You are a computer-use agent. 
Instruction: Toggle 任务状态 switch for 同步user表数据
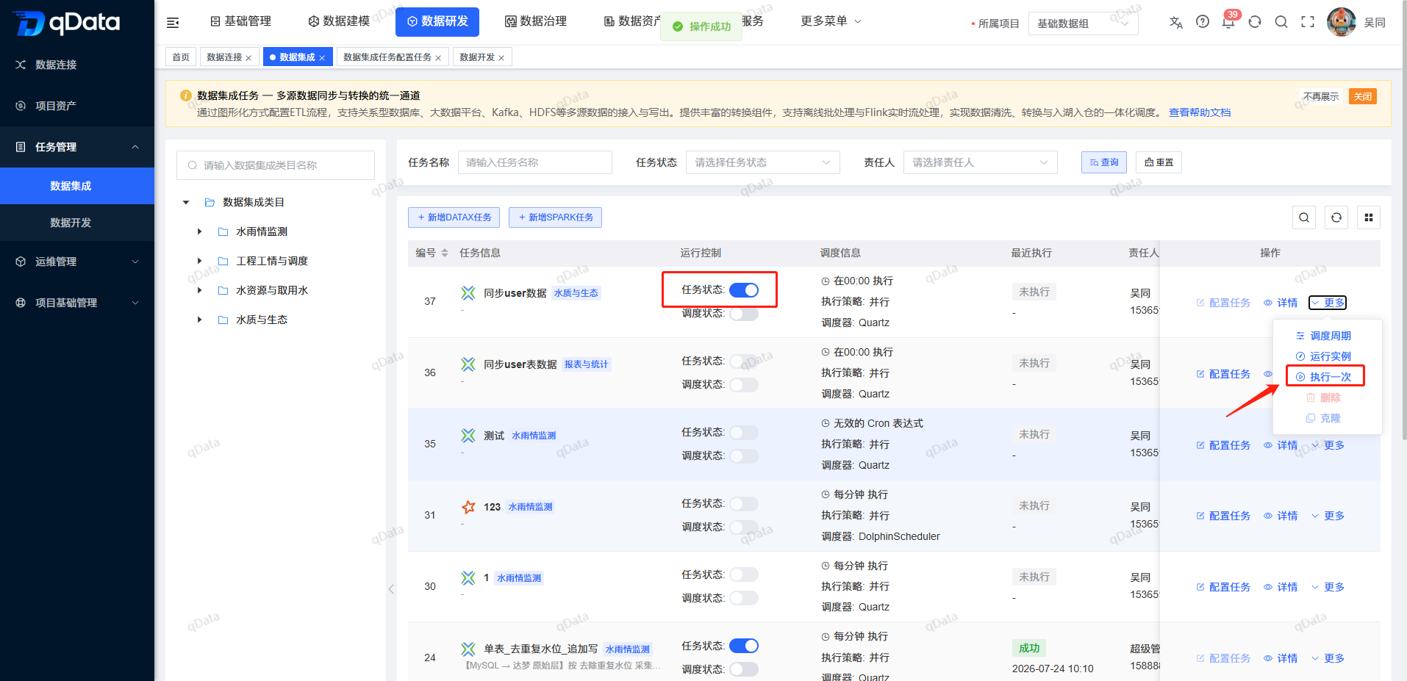coord(744,361)
